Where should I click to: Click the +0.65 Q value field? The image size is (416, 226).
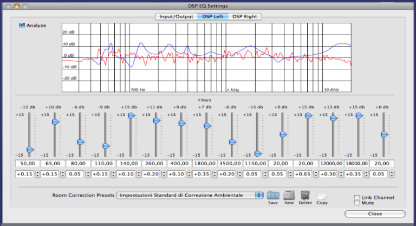pyautogui.click(x=302, y=174)
